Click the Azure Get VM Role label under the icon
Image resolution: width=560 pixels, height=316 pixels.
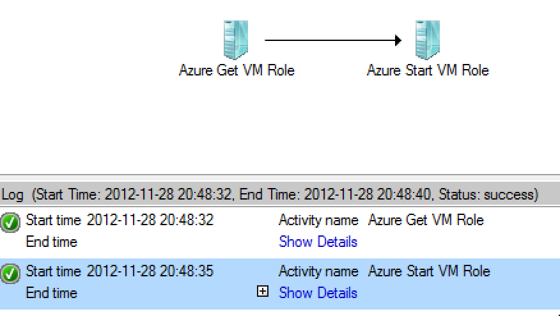pos(237,70)
